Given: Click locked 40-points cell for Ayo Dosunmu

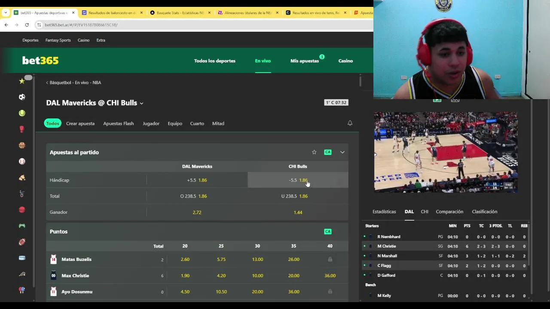Looking at the screenshot, I should [x=330, y=292].
